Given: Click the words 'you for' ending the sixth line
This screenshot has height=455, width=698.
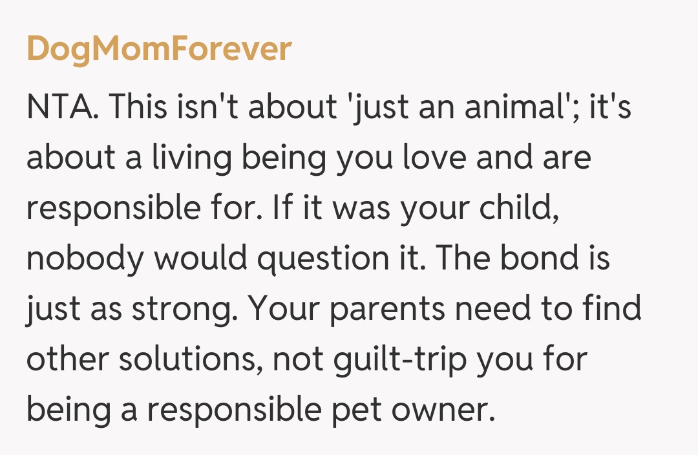Looking at the screenshot, I should (532, 359).
